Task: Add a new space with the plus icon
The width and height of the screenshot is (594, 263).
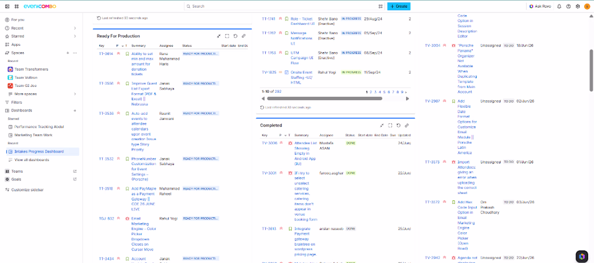Action: [x=68, y=53]
